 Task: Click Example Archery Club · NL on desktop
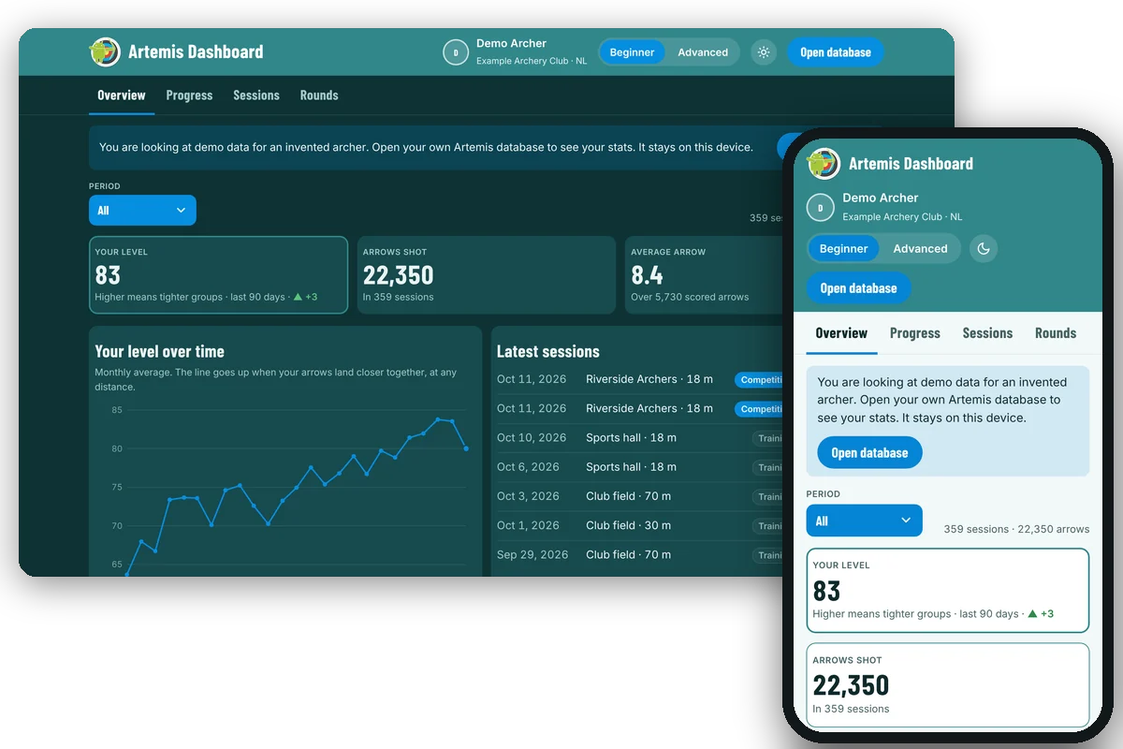point(532,61)
